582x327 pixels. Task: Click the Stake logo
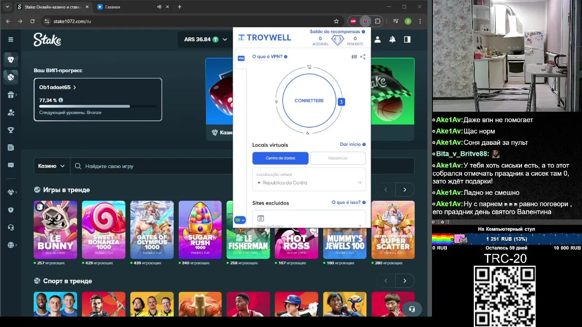coord(47,40)
